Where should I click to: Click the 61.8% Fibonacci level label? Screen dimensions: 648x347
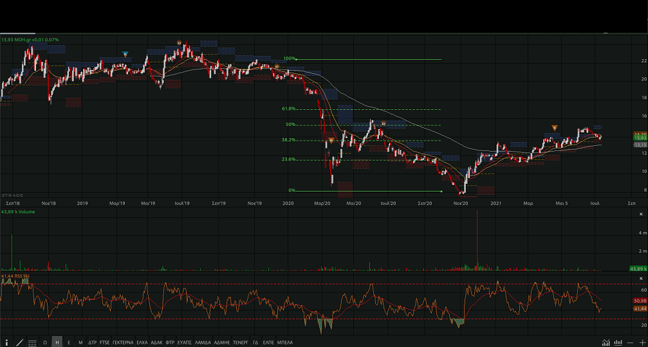pyautogui.click(x=288, y=109)
